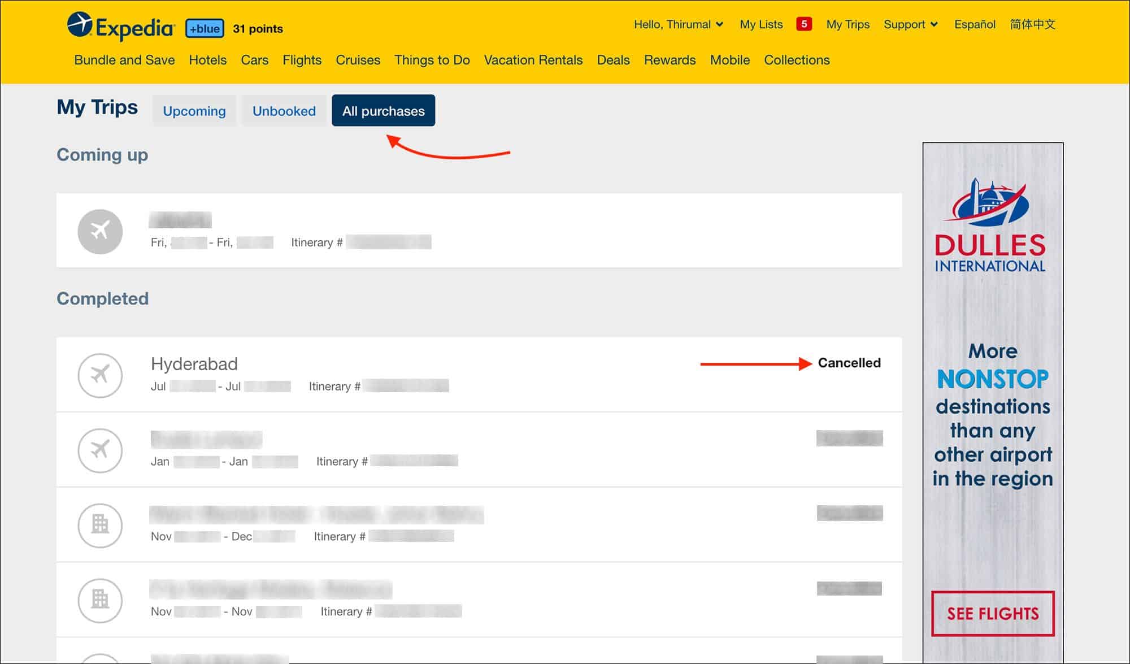
Task: Open the Deals page
Action: click(x=613, y=60)
